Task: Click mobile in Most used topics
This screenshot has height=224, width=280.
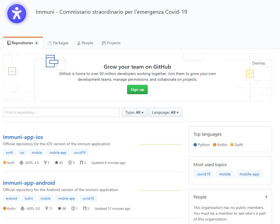Action: point(225,174)
